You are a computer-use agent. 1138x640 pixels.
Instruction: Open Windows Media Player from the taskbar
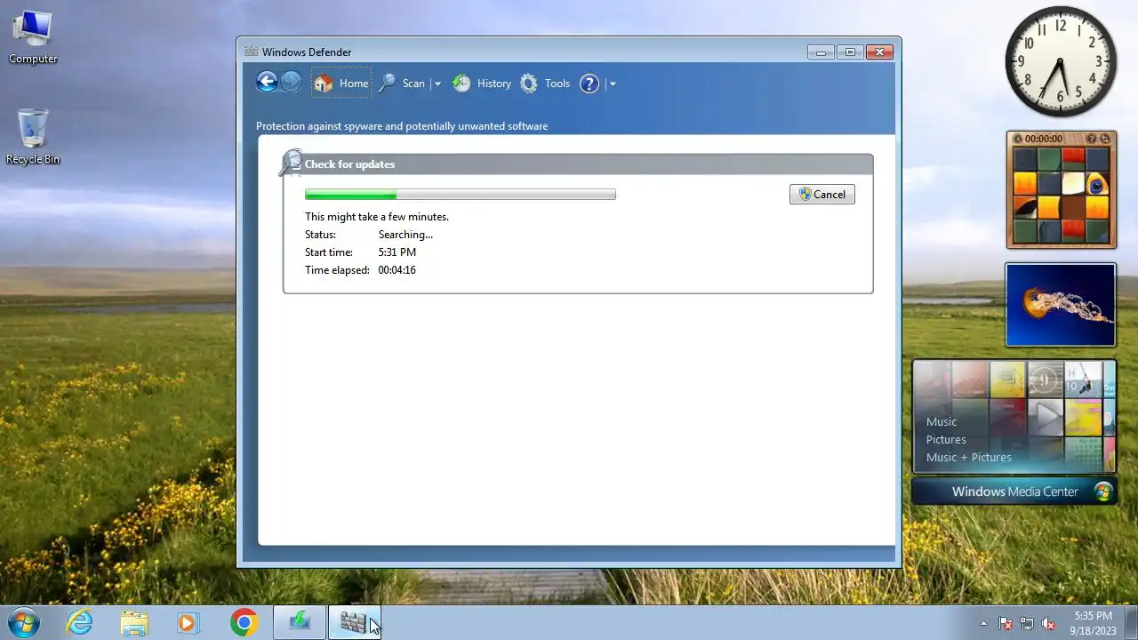188,622
